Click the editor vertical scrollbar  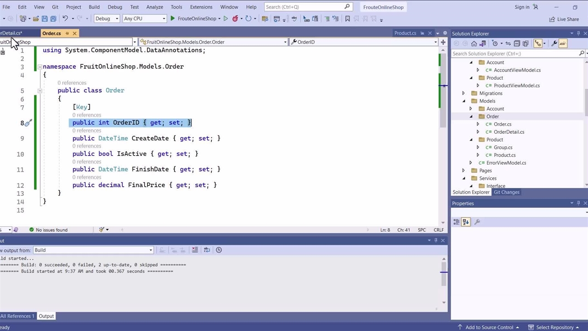pyautogui.click(x=443, y=138)
